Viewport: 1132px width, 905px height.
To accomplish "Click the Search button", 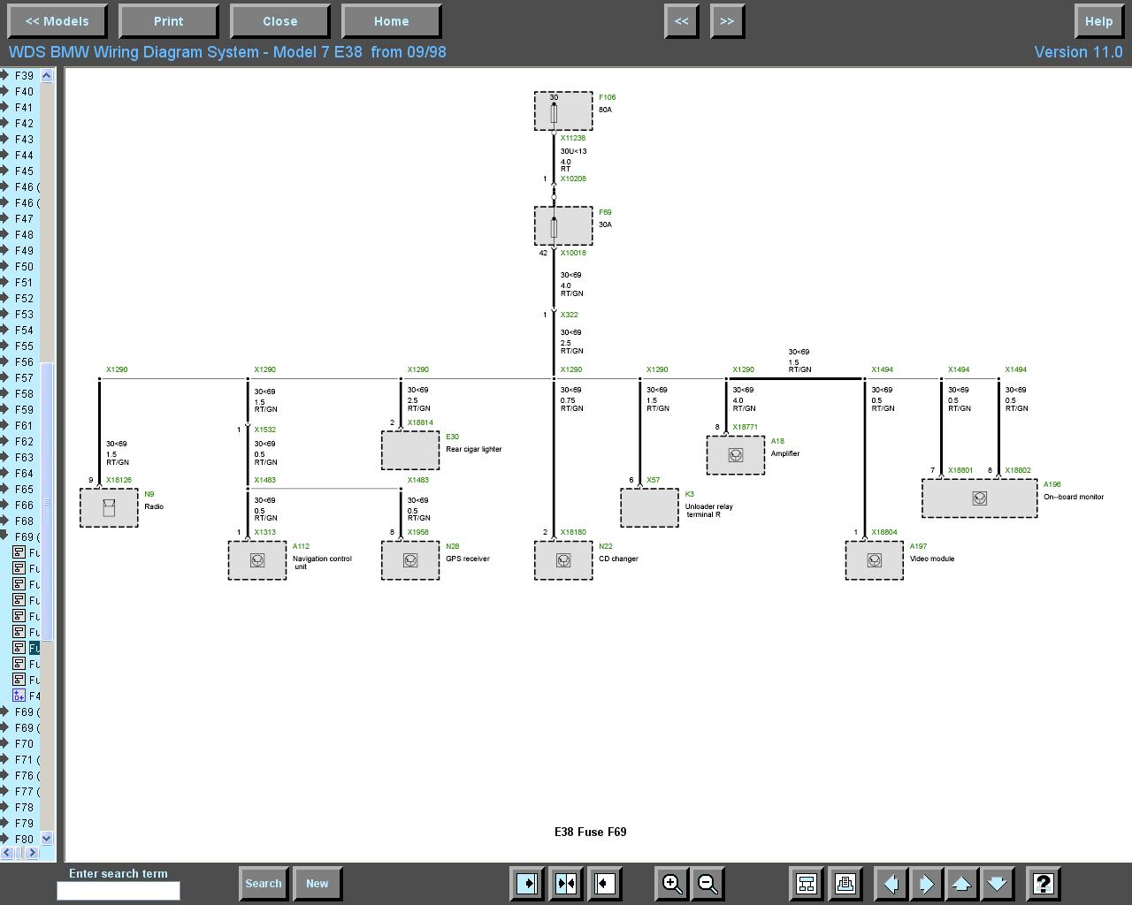I will pyautogui.click(x=263, y=883).
